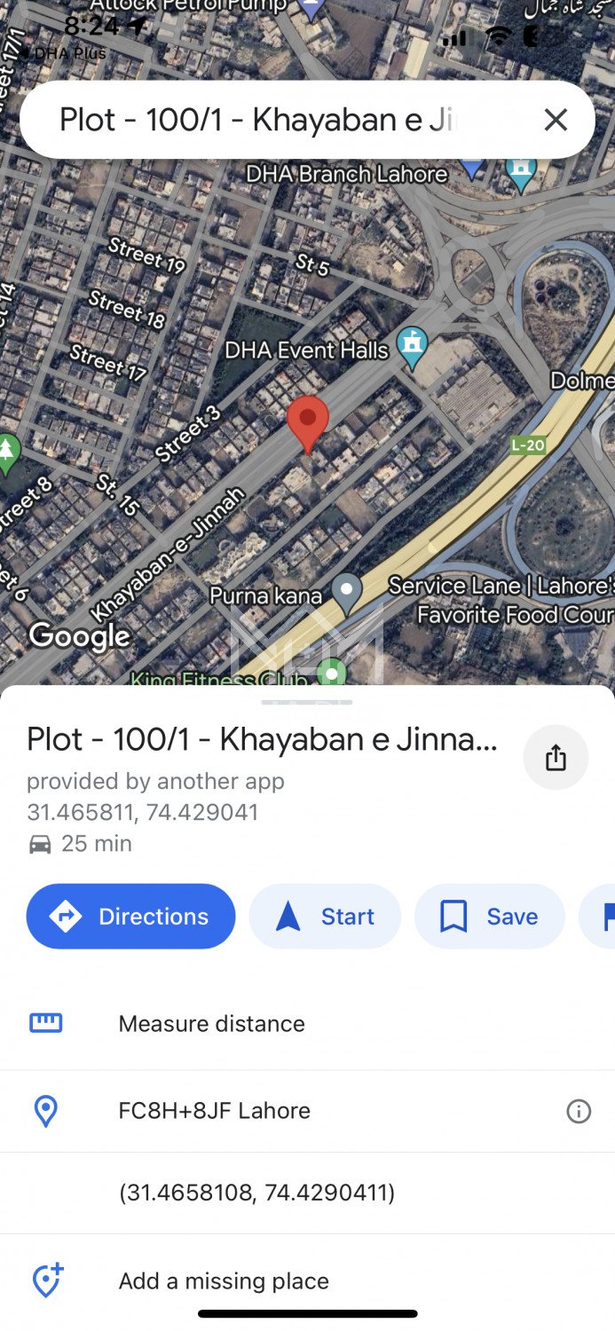Tap the partially visible flag button
The width and height of the screenshot is (615, 1331).
point(597,916)
